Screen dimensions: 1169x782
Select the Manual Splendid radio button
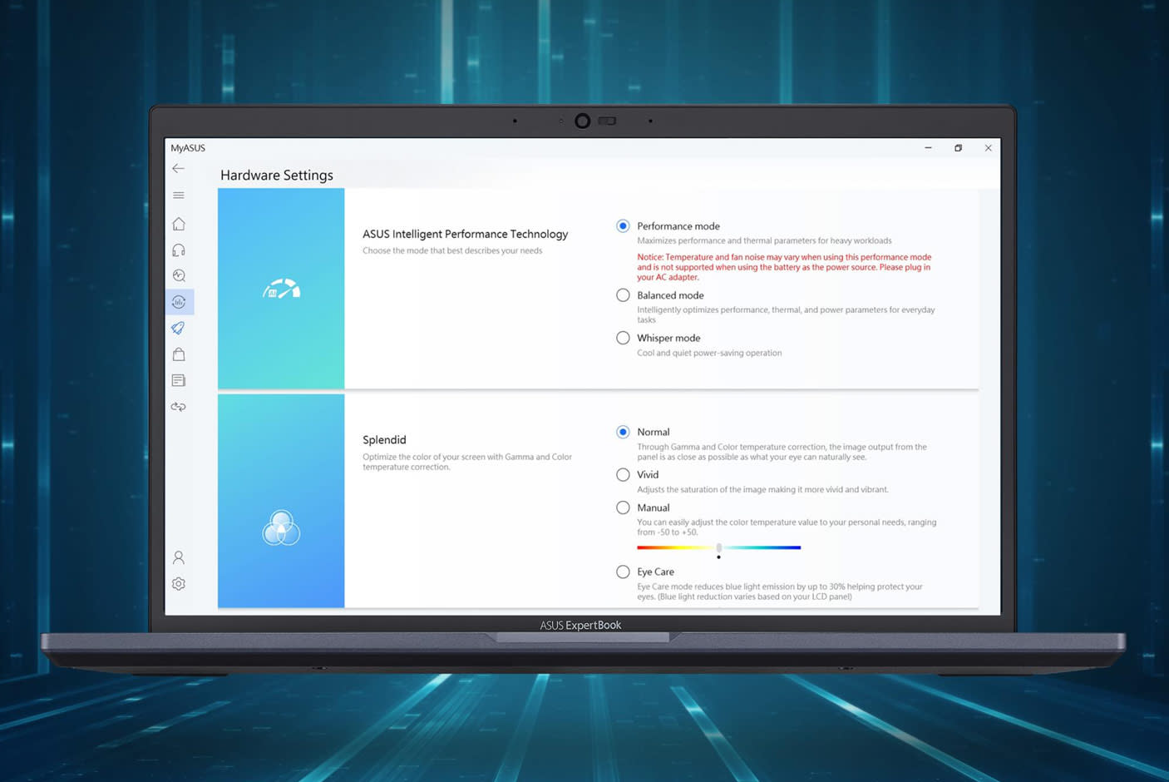point(623,507)
